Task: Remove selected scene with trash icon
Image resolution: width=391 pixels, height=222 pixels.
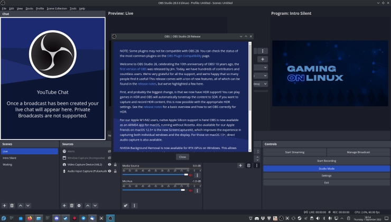Action: [12, 206]
